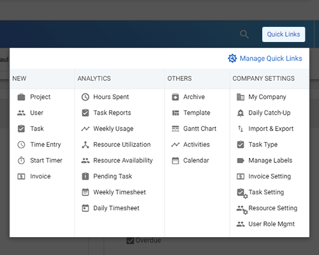The height and width of the screenshot is (255, 319).
Task: Click the Resource Utilization icon
Action: [x=85, y=145]
